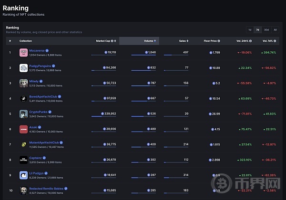Viewport: 286px width, 200px height.
Task: Click the Lil Pudgys avatar icon
Action: [23, 175]
